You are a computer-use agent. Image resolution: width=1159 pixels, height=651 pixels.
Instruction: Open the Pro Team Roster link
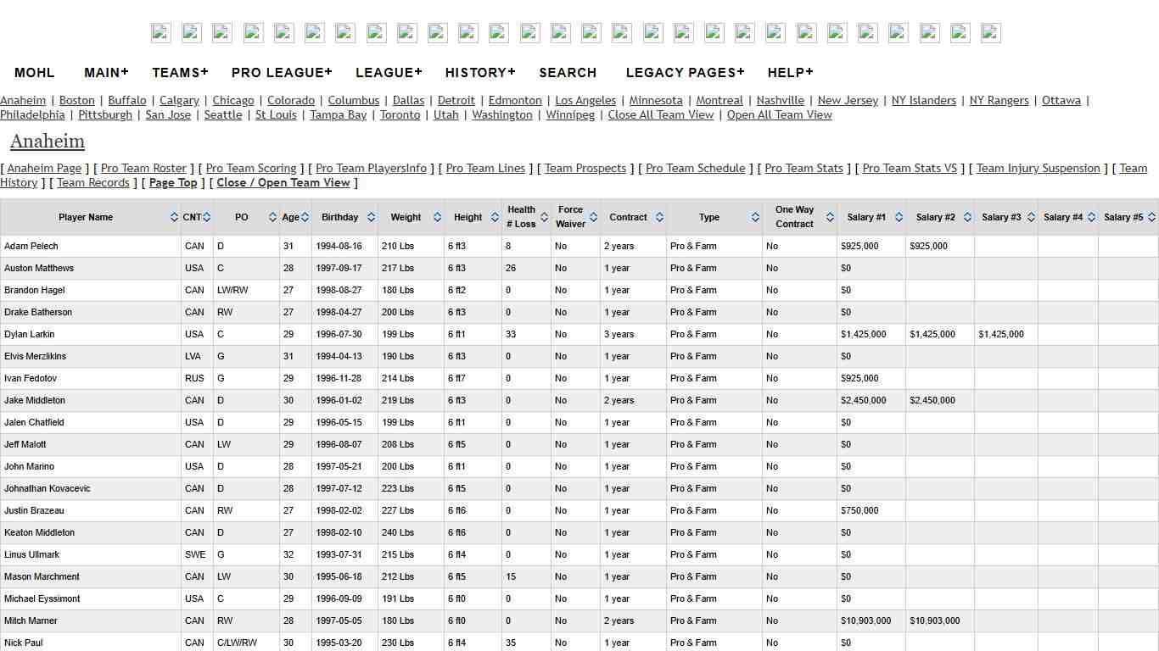(x=143, y=168)
